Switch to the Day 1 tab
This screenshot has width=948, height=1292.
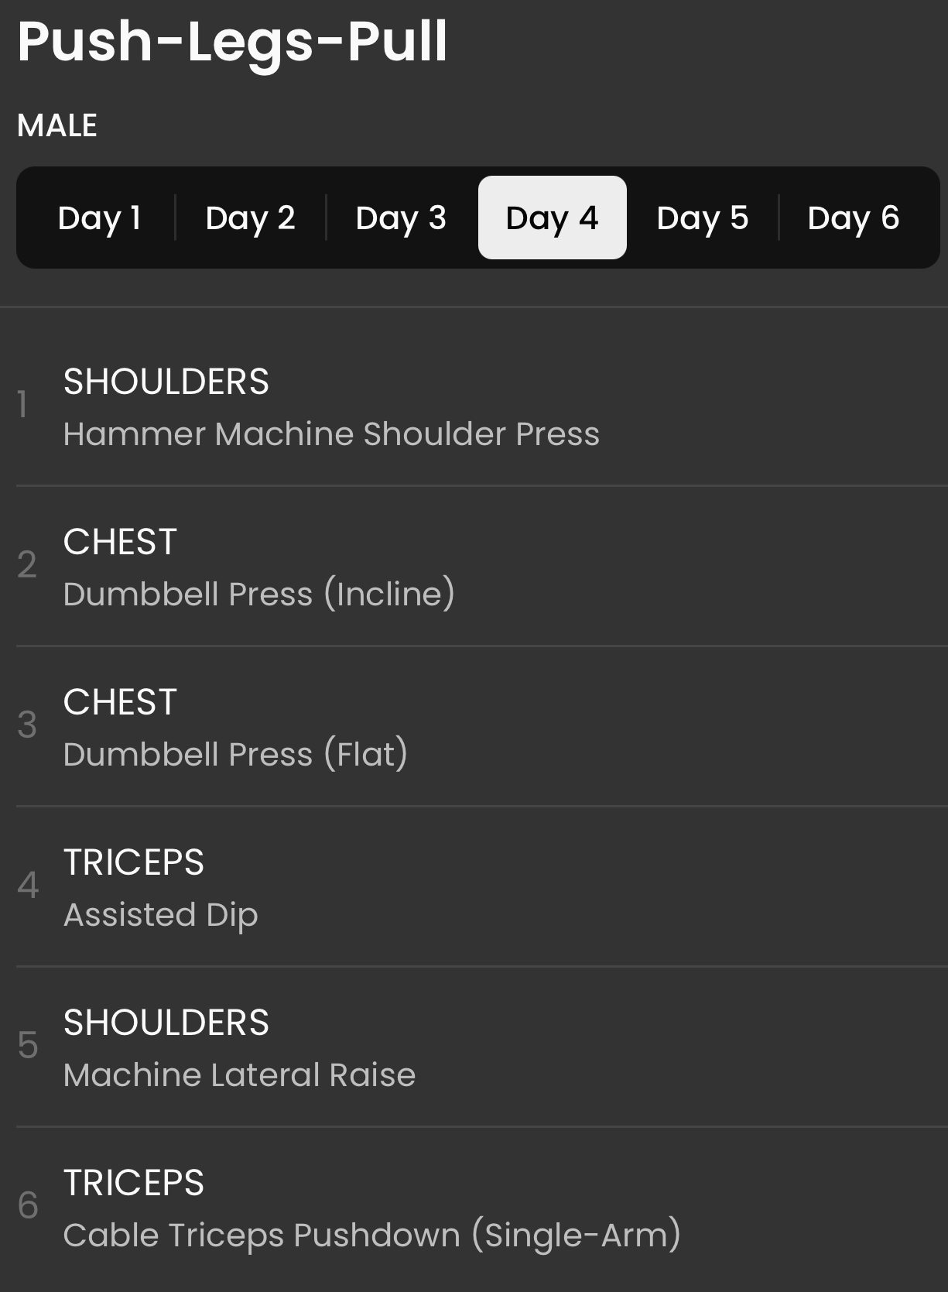[x=99, y=218]
